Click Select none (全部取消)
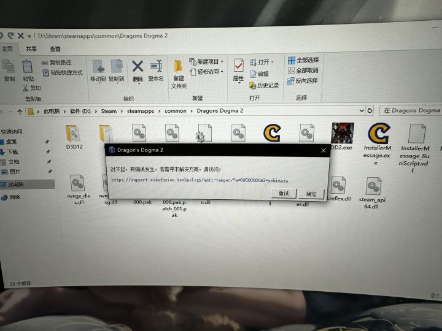Screen dimensions: 442x331 click(x=303, y=70)
